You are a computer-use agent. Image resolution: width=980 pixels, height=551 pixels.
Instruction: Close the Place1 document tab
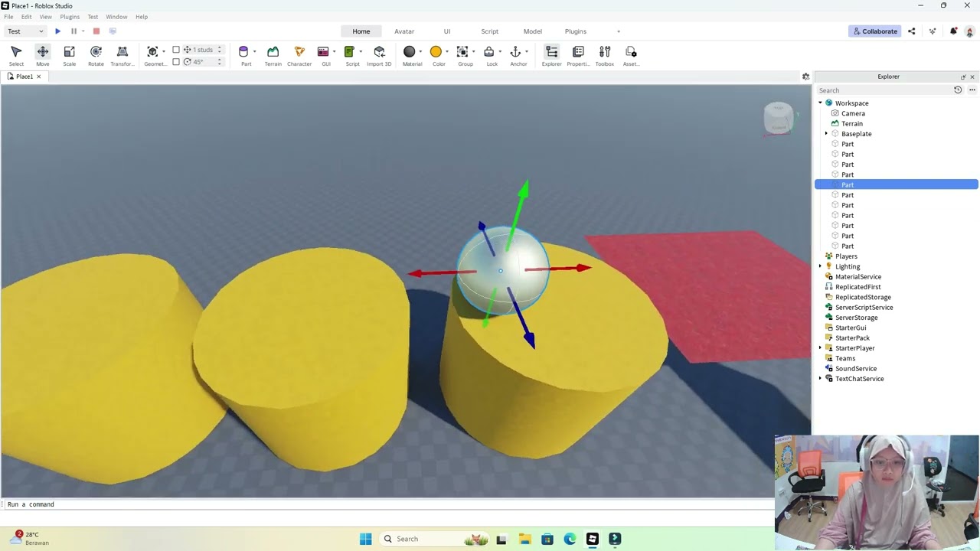coord(38,77)
